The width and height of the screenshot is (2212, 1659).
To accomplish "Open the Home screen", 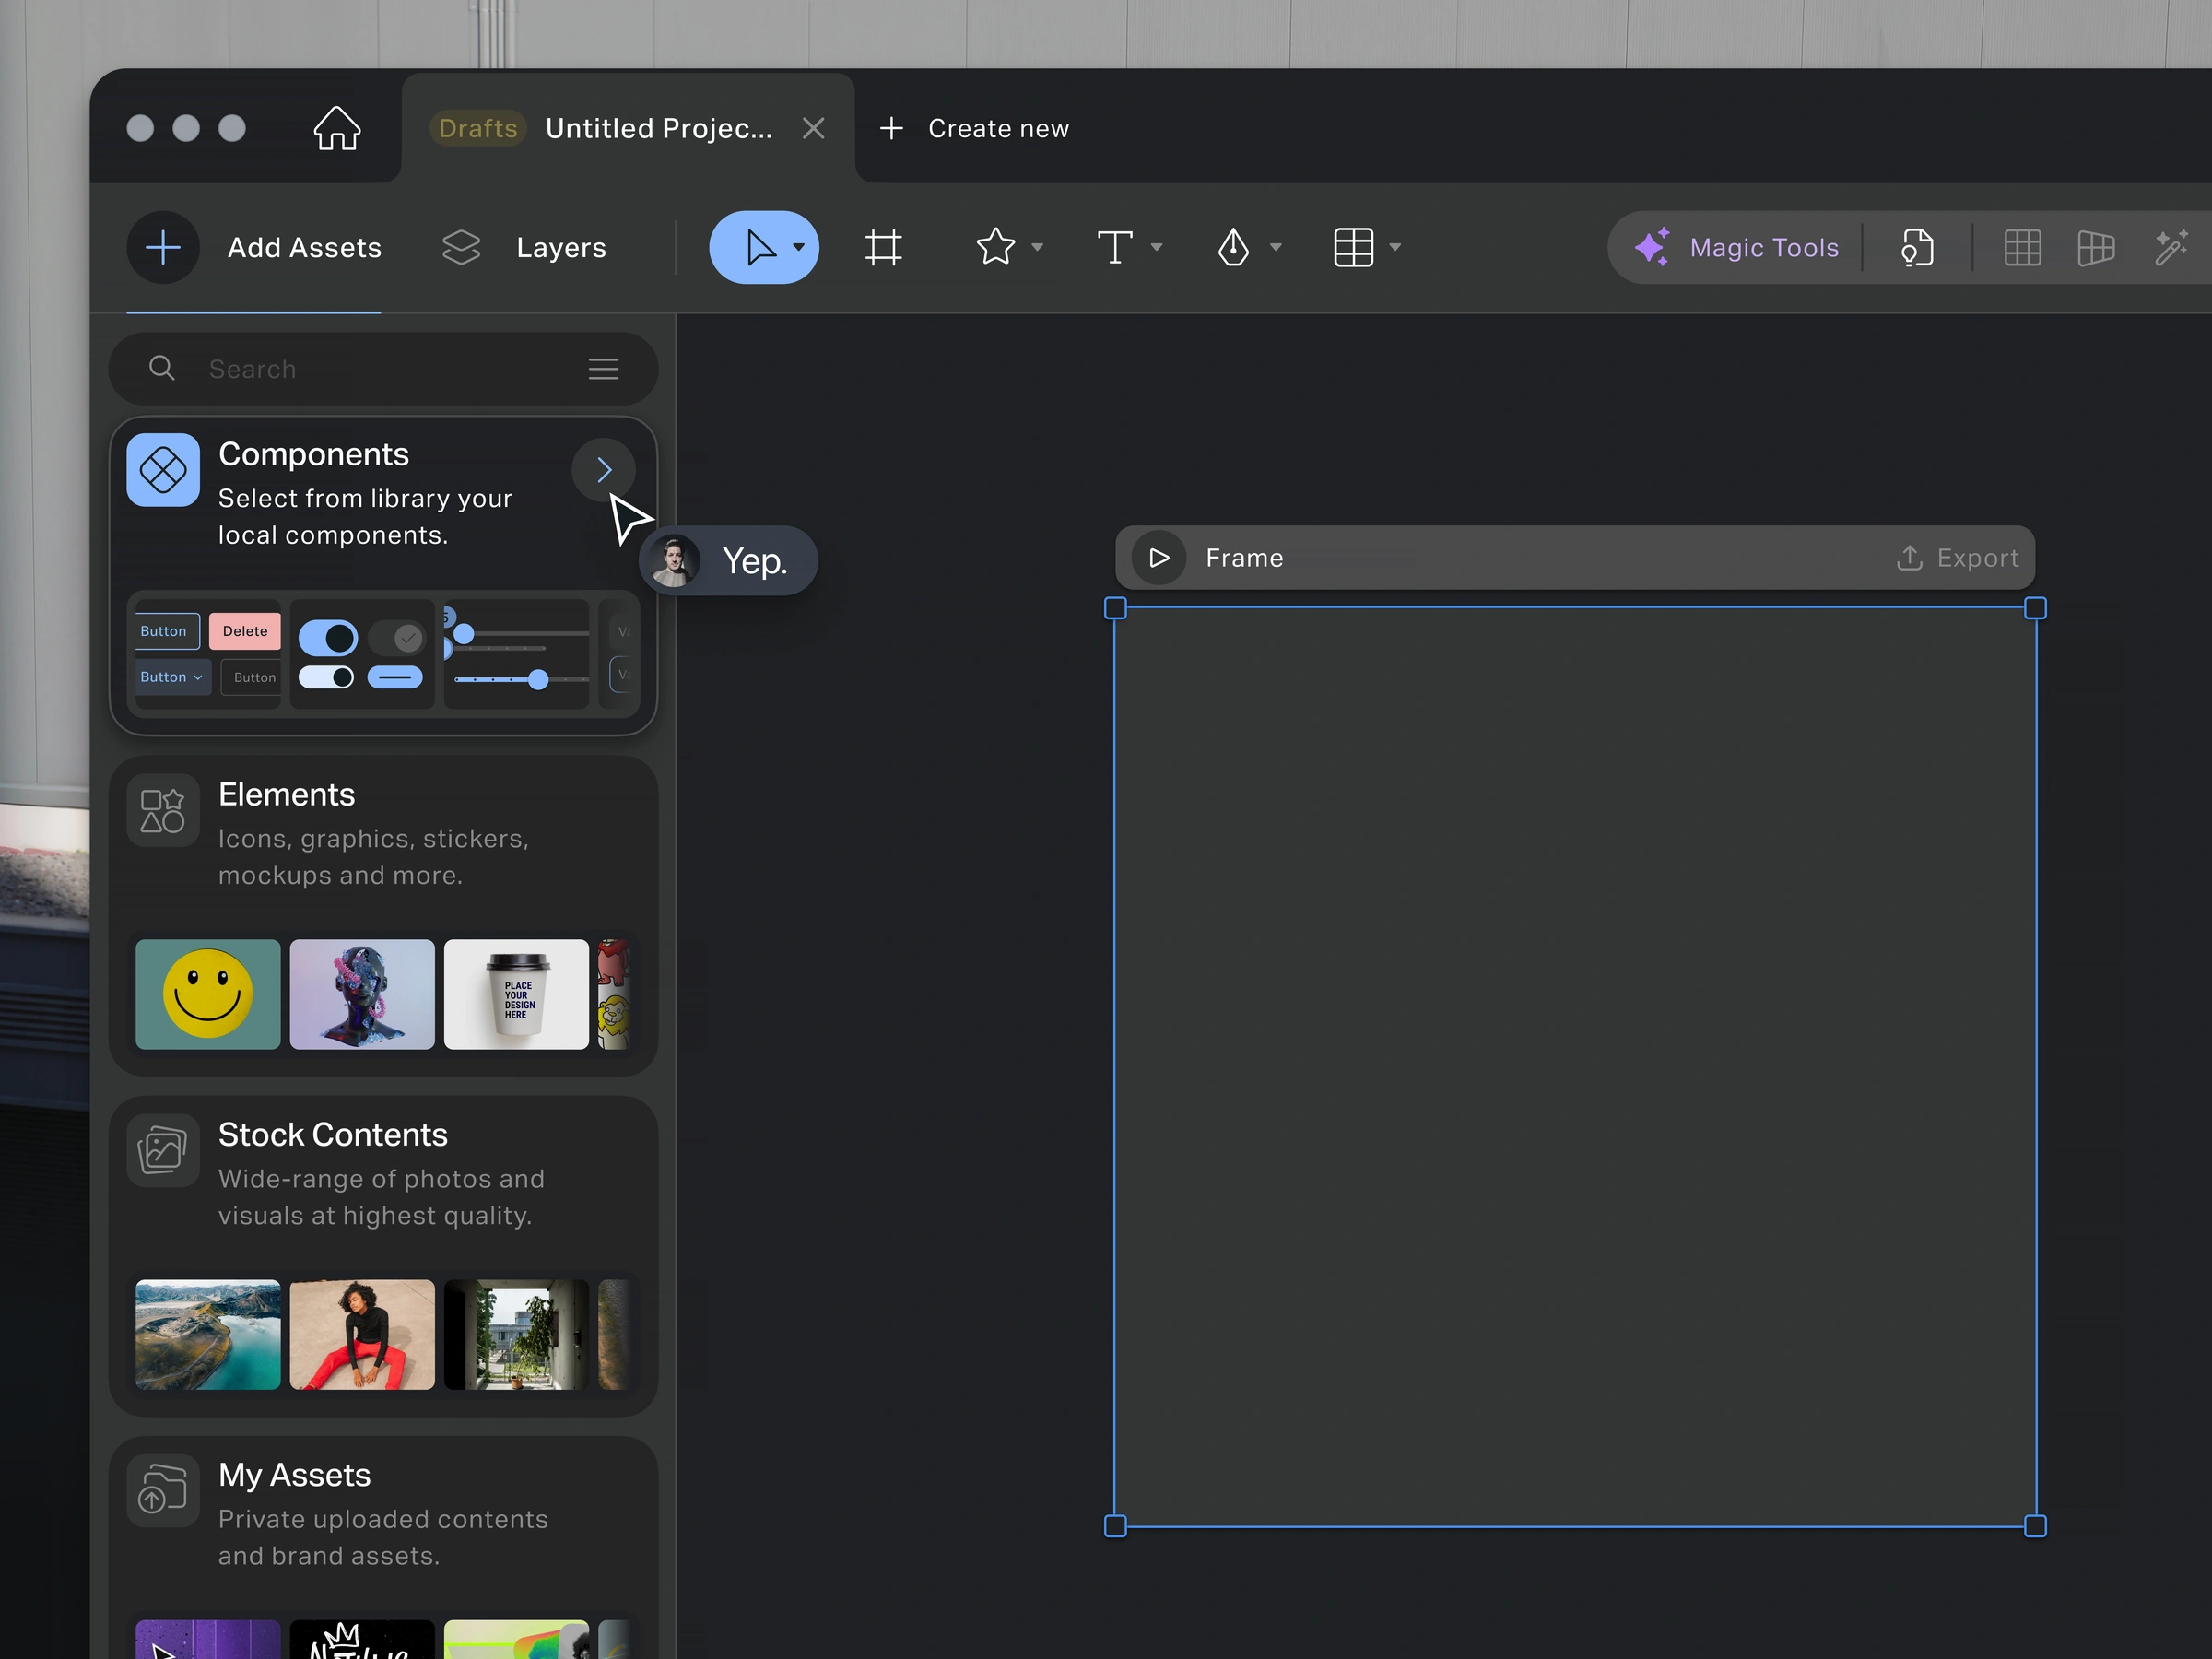I will click(x=336, y=127).
